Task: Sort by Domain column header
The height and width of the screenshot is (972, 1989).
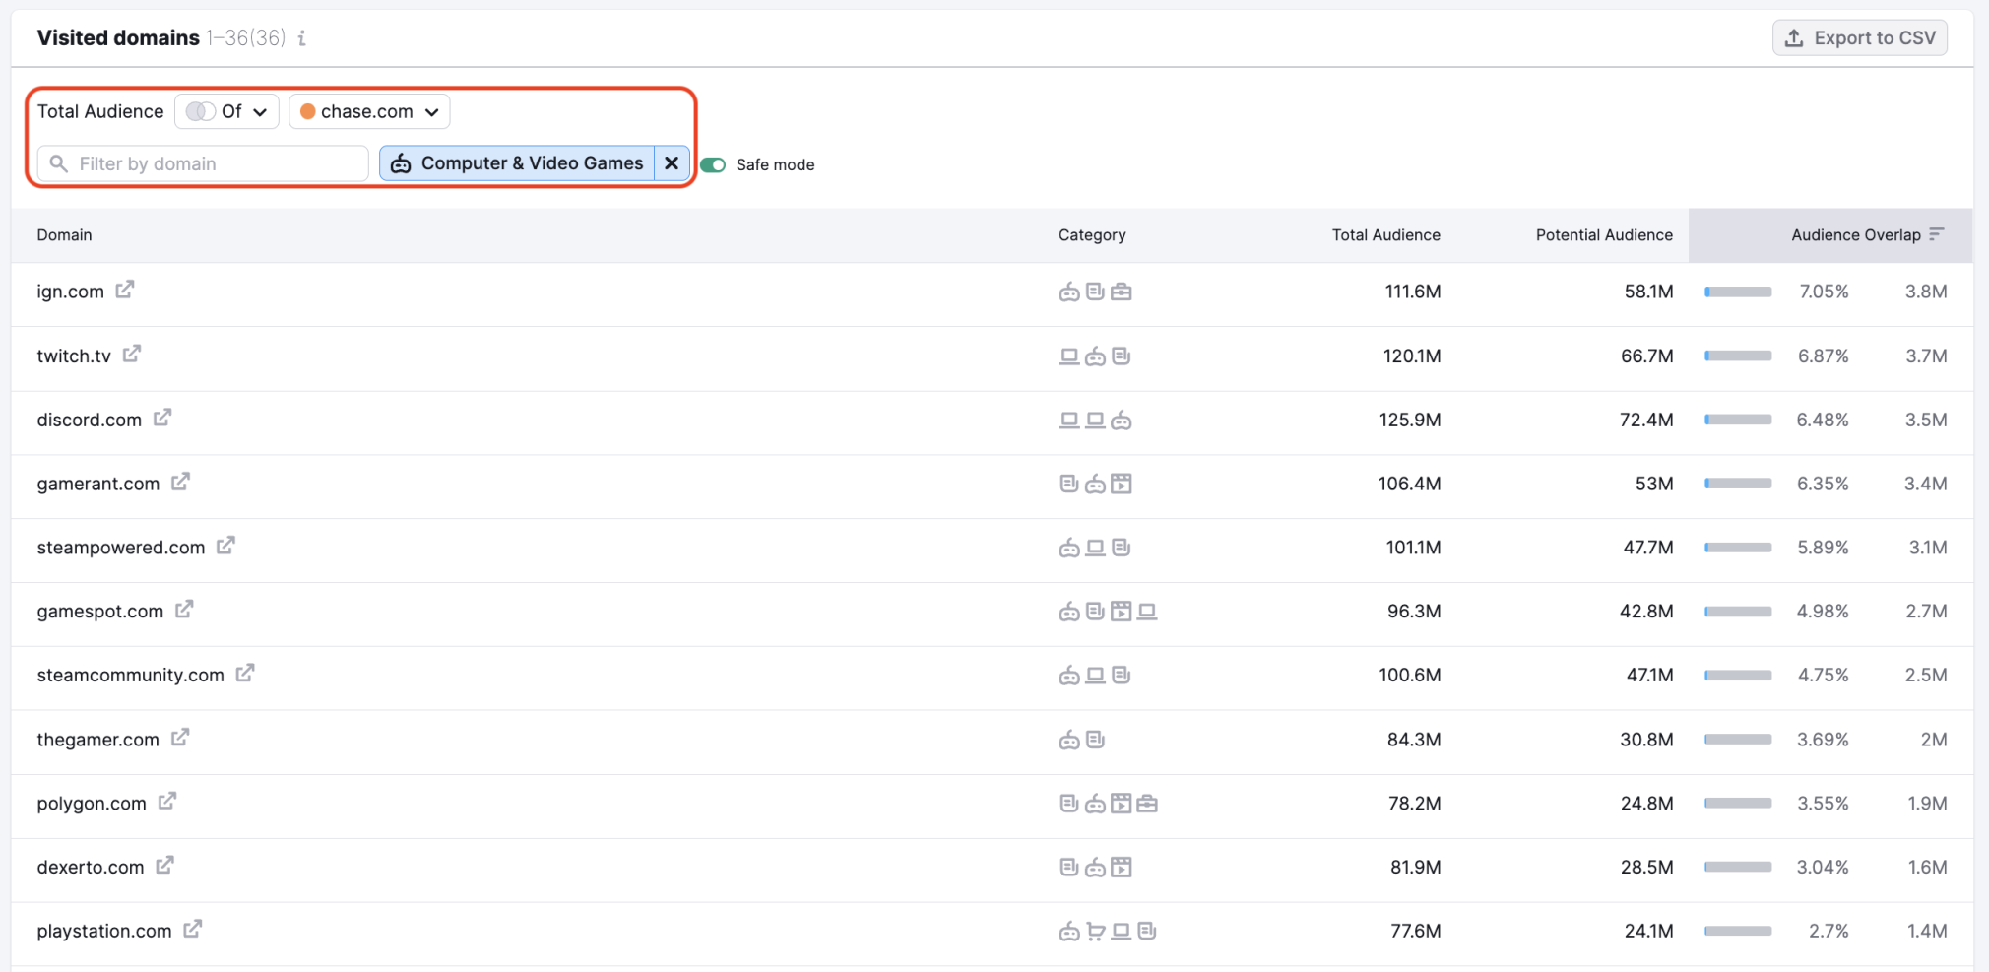Action: [64, 235]
